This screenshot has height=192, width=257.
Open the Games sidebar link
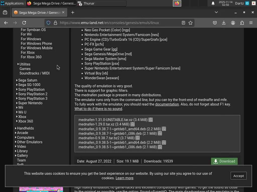[25, 69]
